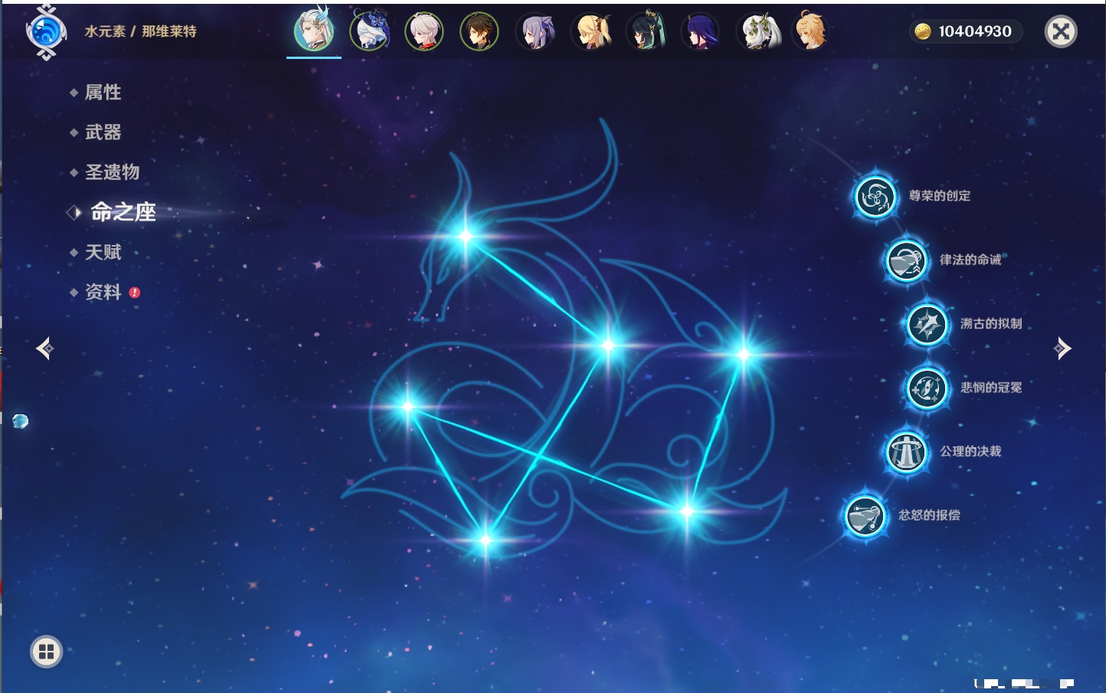
Task: Close the character screen with X button
Action: pos(1061,31)
